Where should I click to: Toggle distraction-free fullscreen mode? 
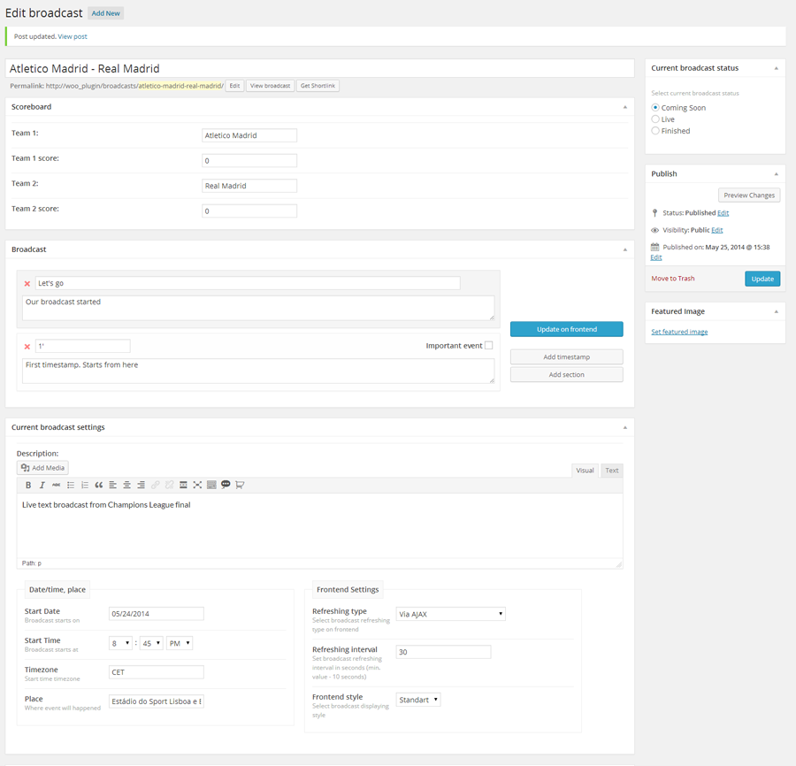tap(197, 485)
